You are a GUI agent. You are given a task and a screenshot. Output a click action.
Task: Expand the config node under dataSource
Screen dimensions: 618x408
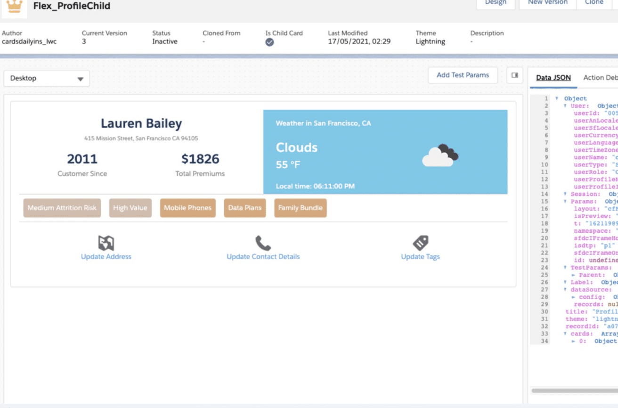tap(573, 297)
